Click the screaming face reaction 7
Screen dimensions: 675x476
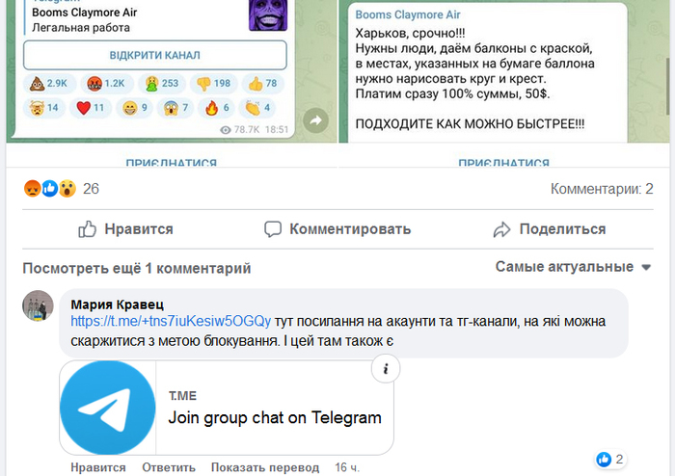tap(175, 108)
